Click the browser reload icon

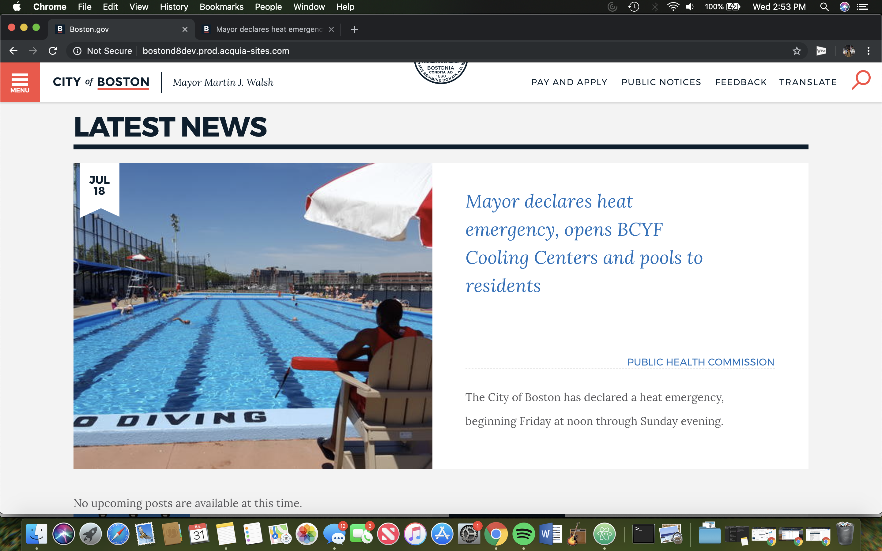point(53,51)
